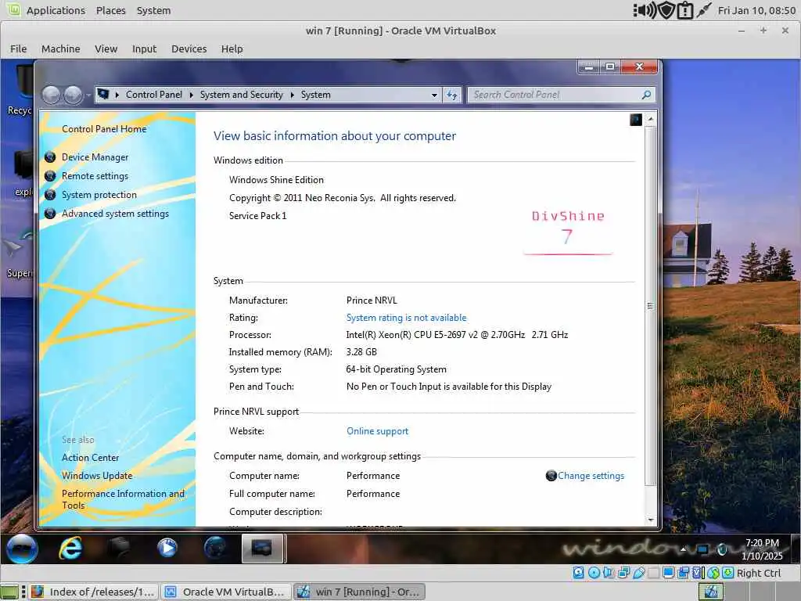801x601 pixels.
Task: Open the View menu
Action: tap(106, 49)
